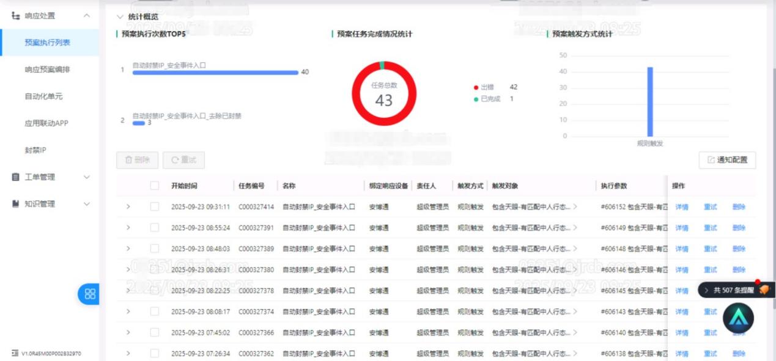
Task: Tick the select-all checkbox in the table header
Action: click(x=155, y=186)
